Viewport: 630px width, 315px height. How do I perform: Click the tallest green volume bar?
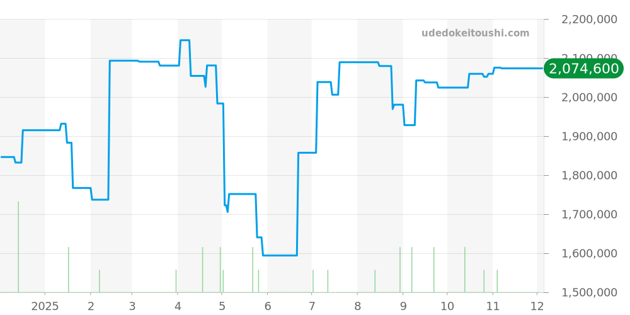click(18, 247)
